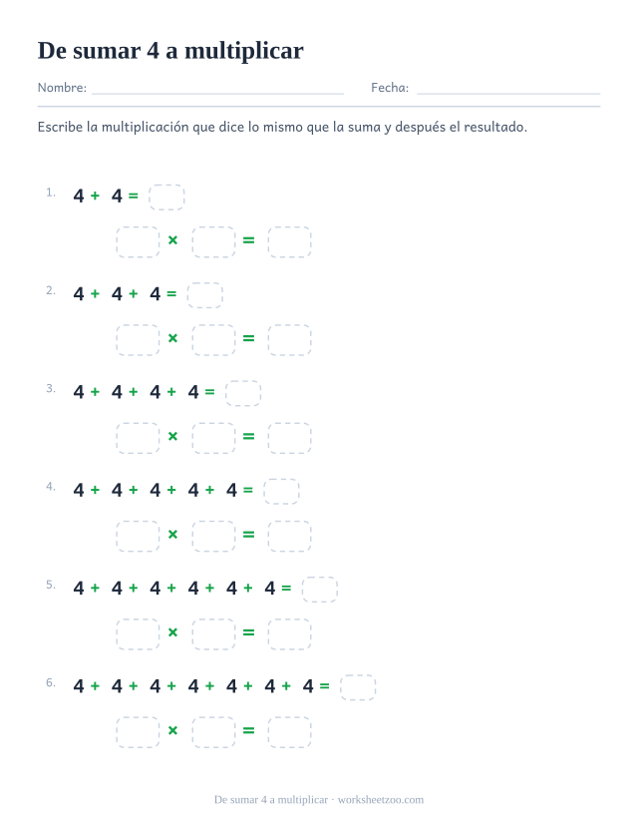Viewport: 638px width, 827px height.
Task: Click the product box under problem 2
Action: (x=290, y=340)
